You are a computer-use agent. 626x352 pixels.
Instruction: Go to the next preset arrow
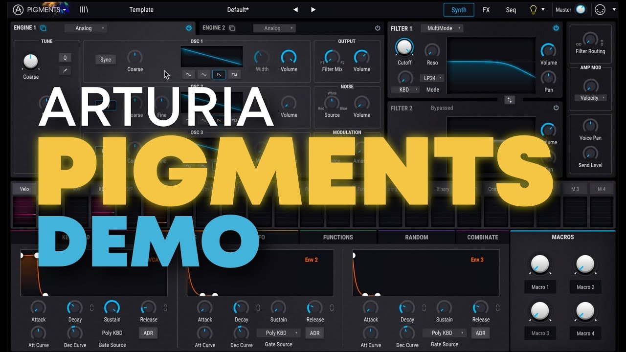click(313, 10)
